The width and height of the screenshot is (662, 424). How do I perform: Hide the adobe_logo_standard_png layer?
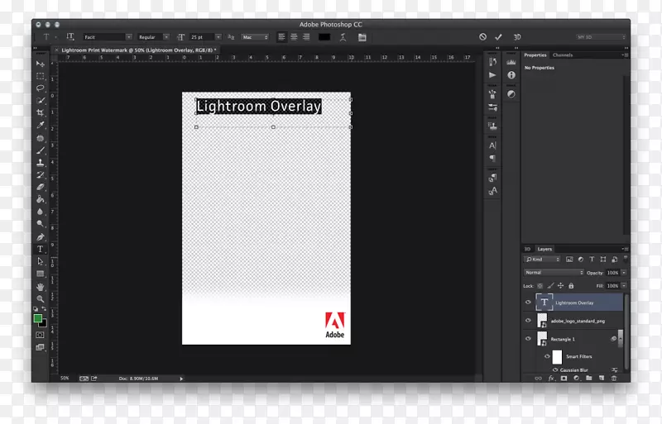pos(528,321)
